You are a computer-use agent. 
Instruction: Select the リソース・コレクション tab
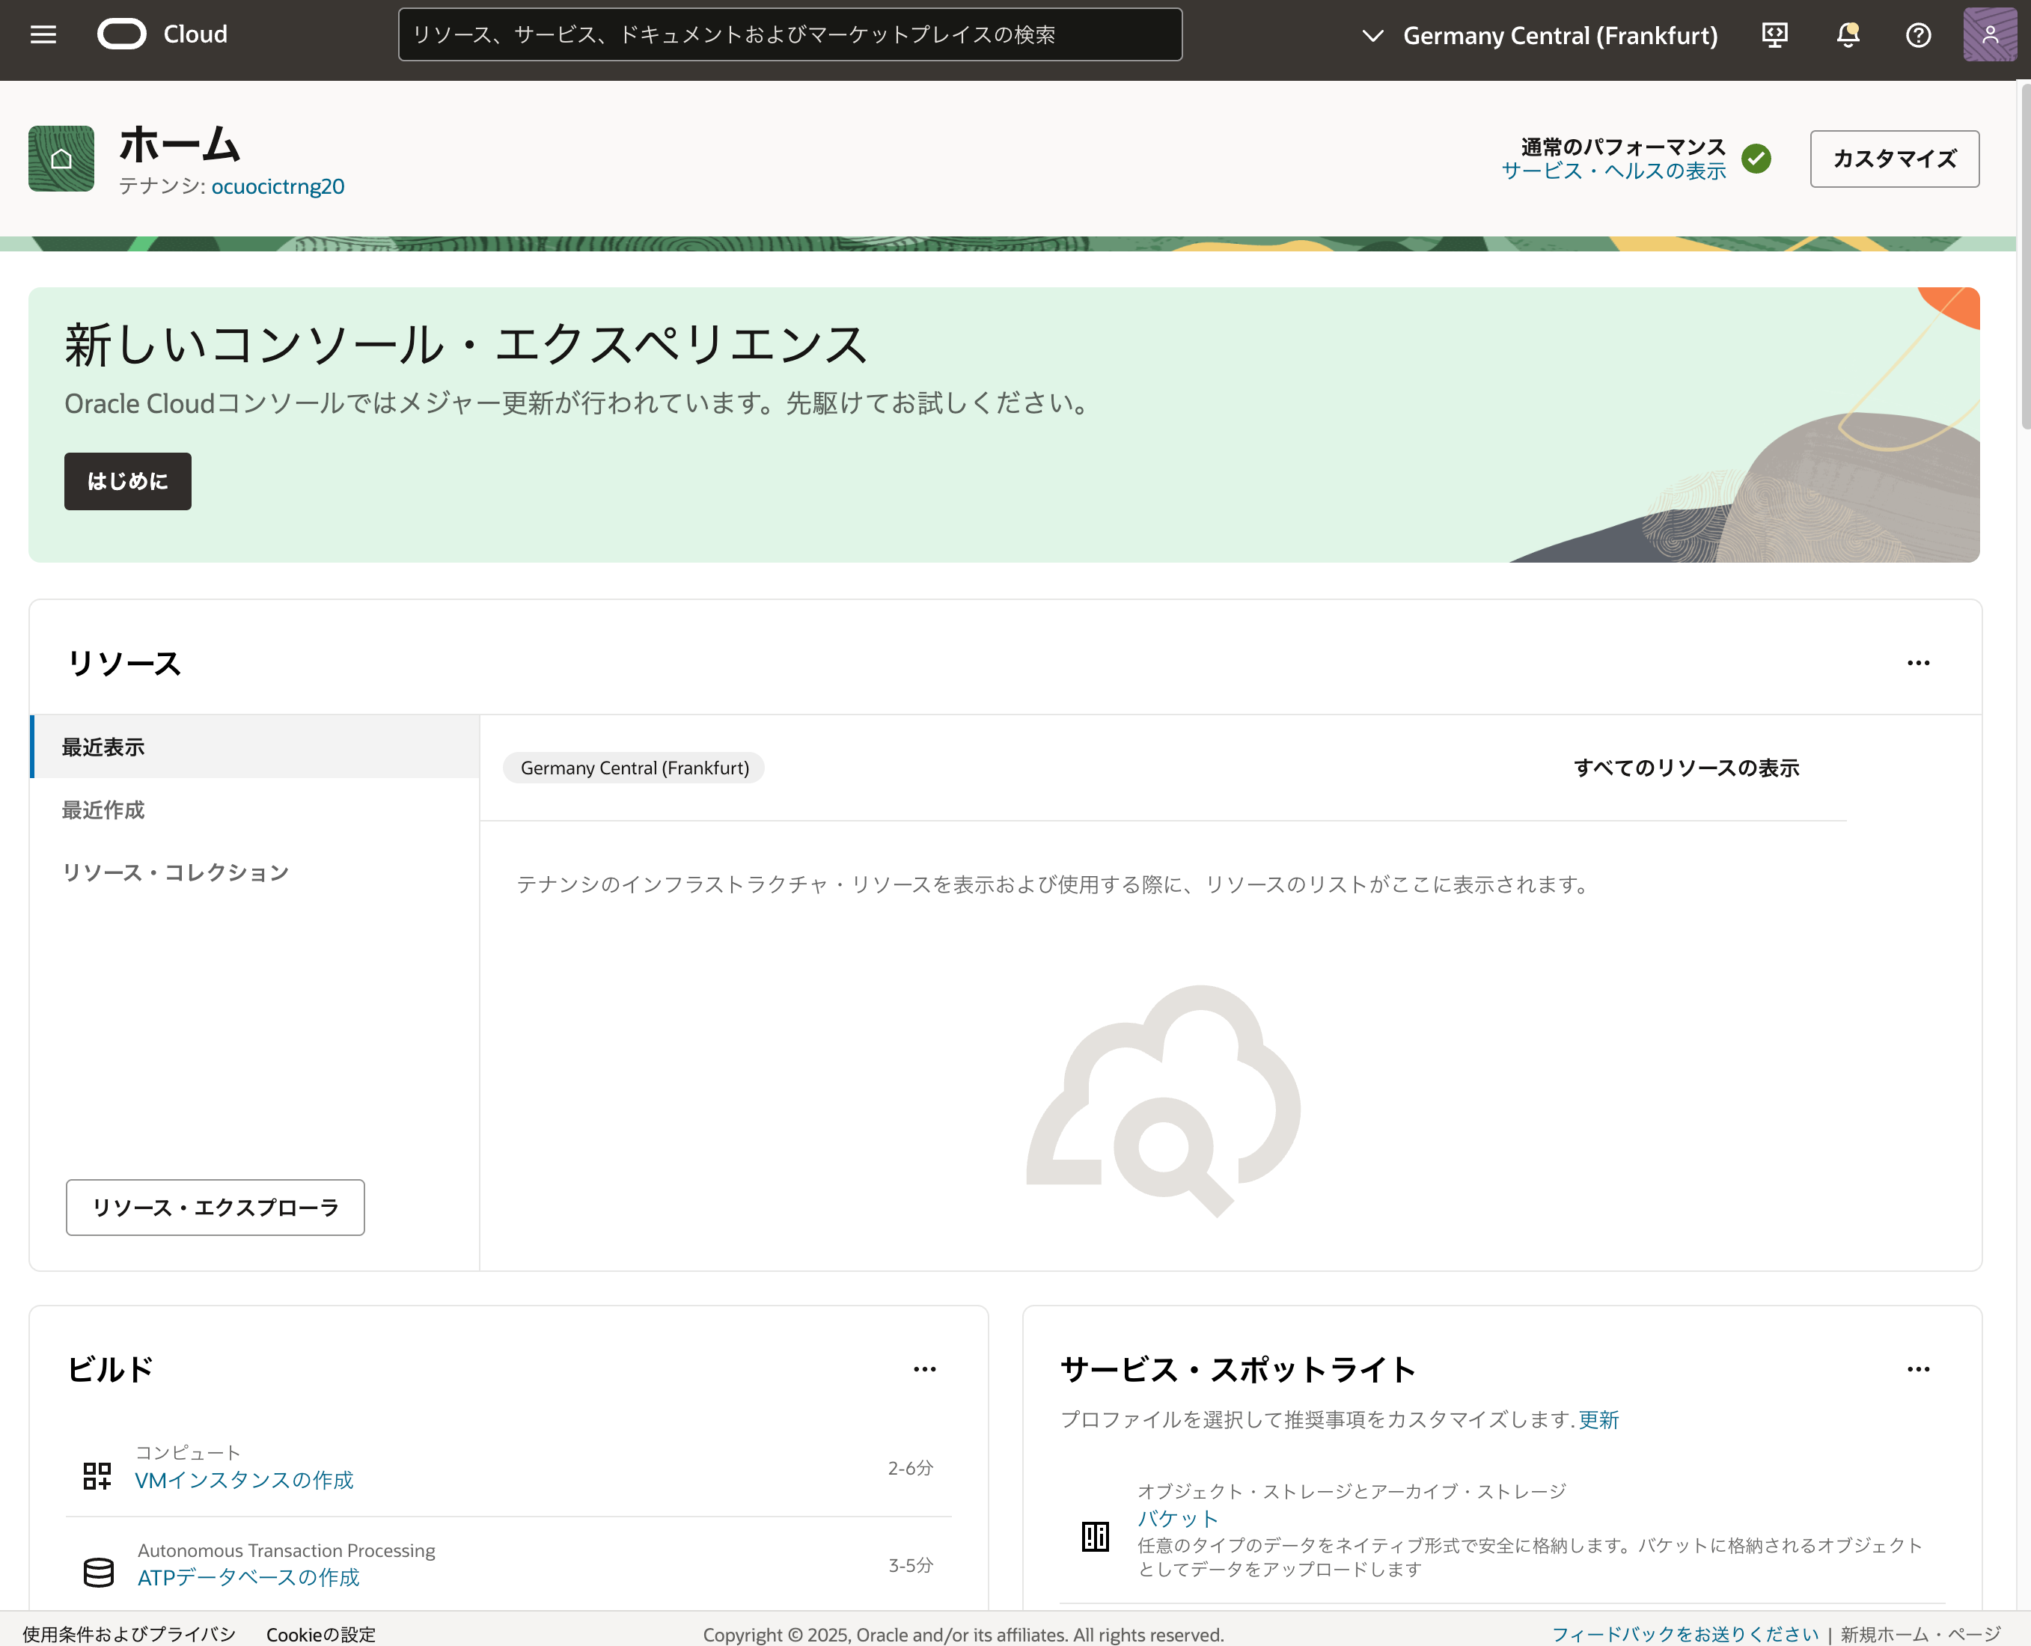(x=255, y=872)
